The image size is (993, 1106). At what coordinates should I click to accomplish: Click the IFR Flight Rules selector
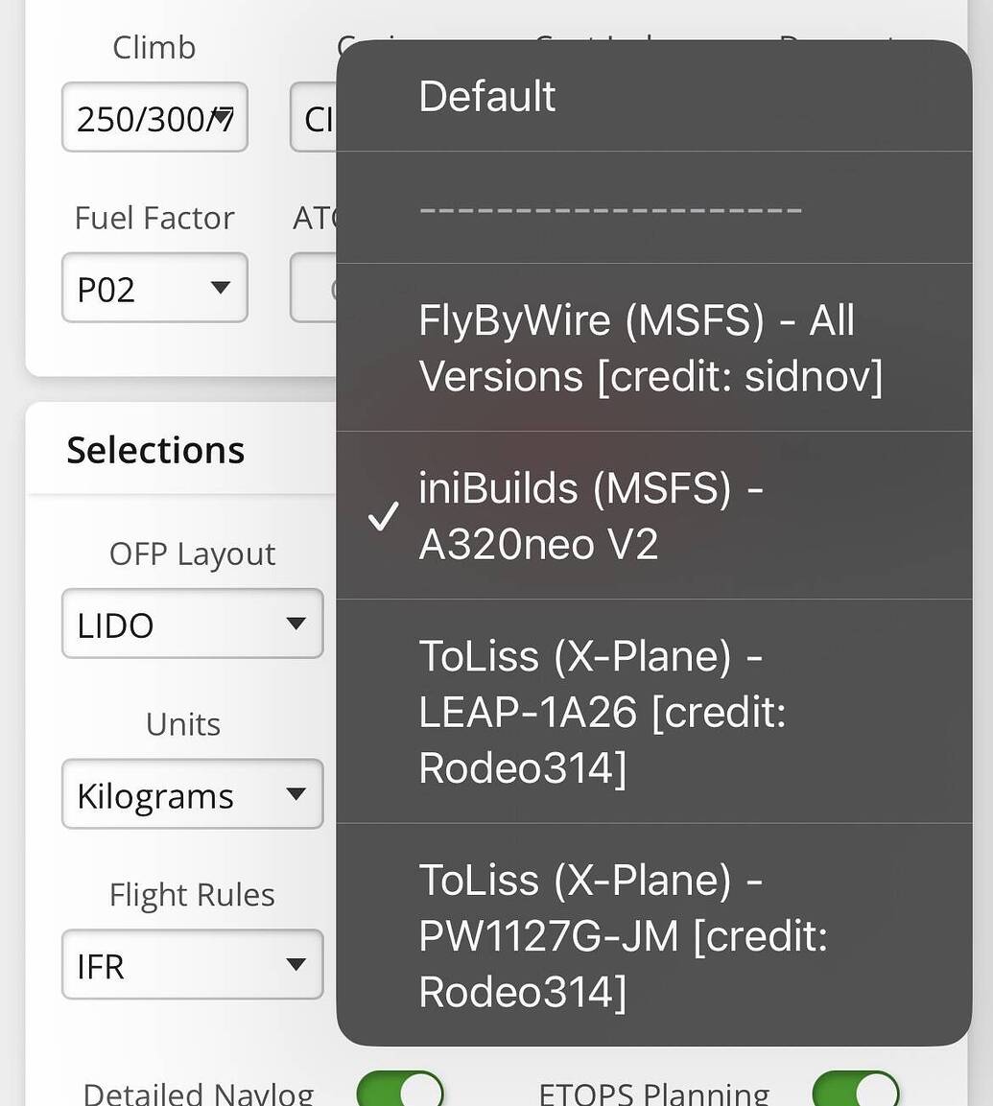[192, 965]
